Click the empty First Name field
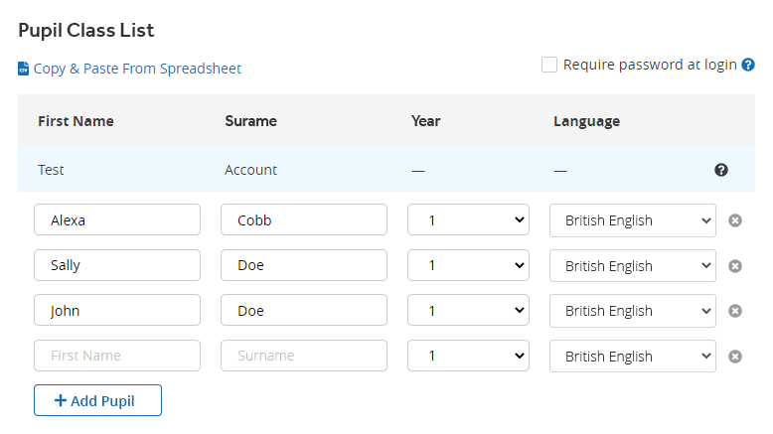Viewport: 773px width, 434px height. 117,356
